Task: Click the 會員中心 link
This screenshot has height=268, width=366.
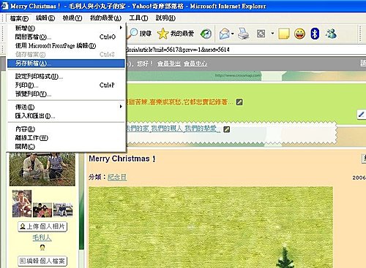Action: pyautogui.click(x=195, y=64)
